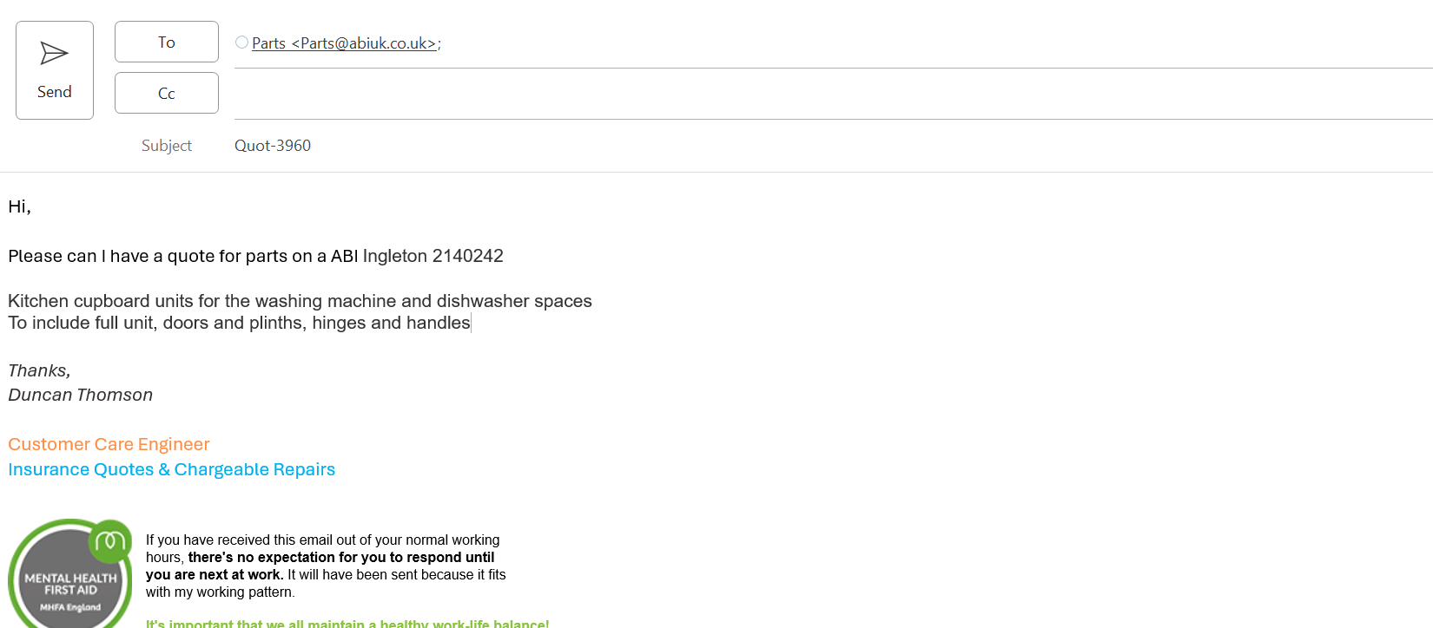The width and height of the screenshot is (1433, 628).
Task: Place cursor on the "Hi," greeting line
Action: [19, 206]
